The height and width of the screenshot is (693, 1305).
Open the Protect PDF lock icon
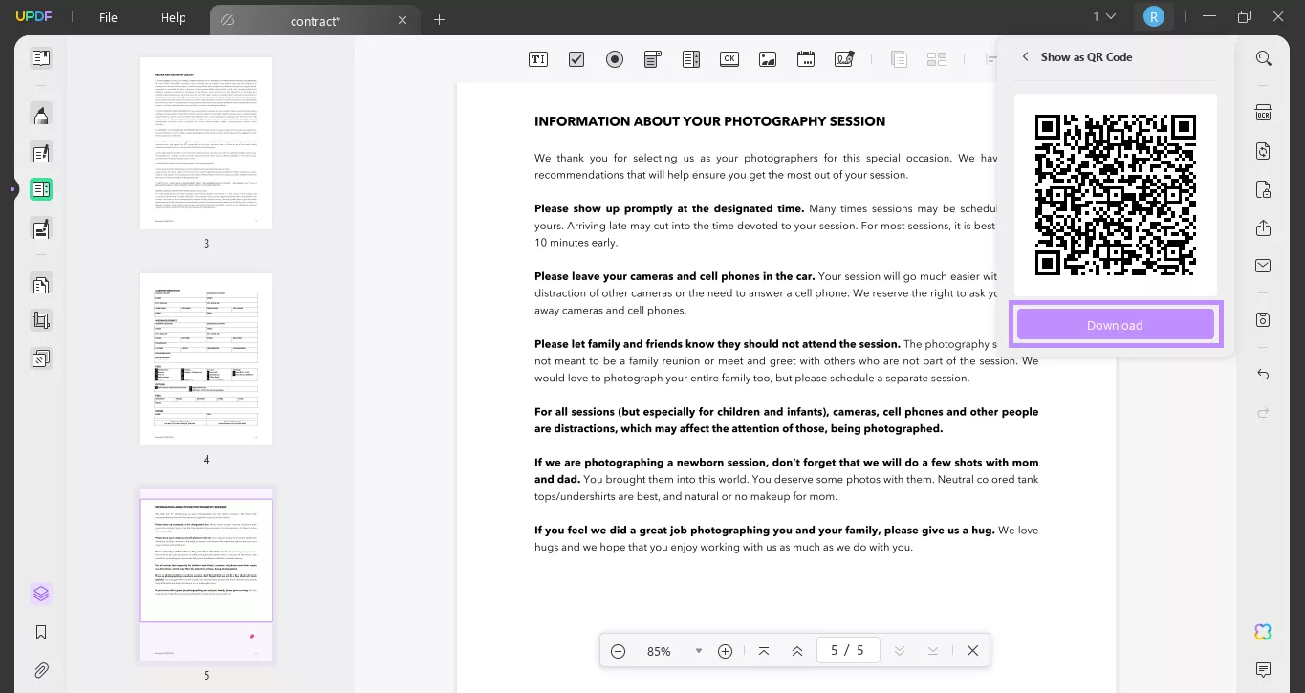coord(1264,189)
